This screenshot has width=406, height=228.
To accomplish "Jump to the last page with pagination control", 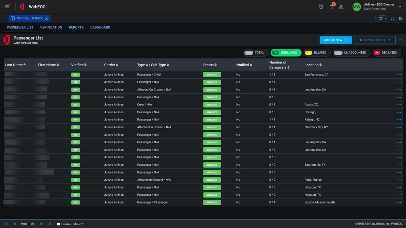I will [x=50, y=224].
